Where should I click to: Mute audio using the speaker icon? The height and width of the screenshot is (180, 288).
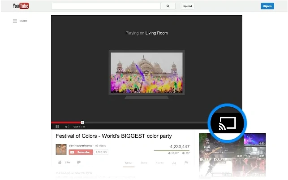[x=67, y=127]
